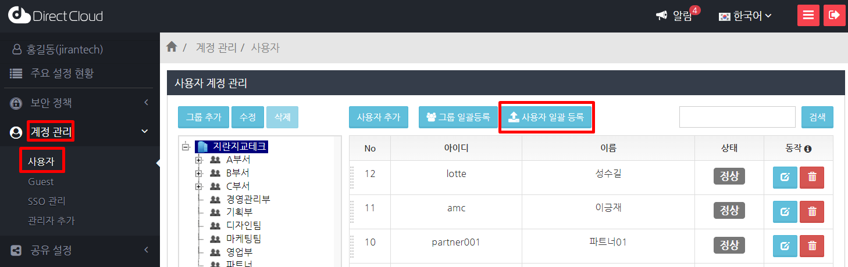This screenshot has height=267, width=848.
Task: Collapse the 지란지교테크 root node
Action: [186, 147]
